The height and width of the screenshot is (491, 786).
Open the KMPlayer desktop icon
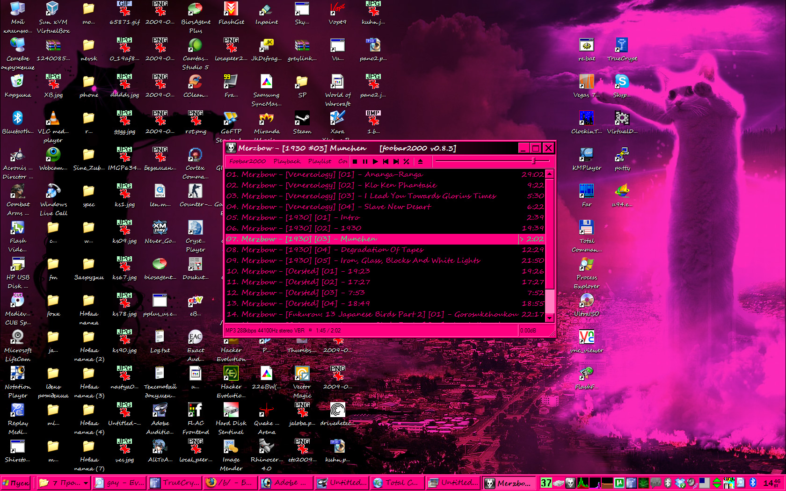point(587,159)
